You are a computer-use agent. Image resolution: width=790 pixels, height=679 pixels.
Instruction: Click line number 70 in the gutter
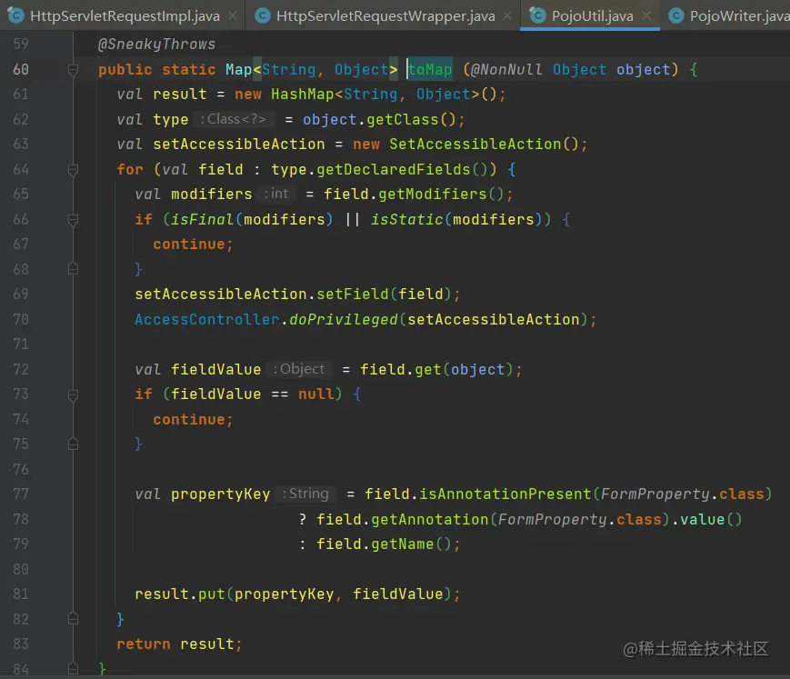21,319
